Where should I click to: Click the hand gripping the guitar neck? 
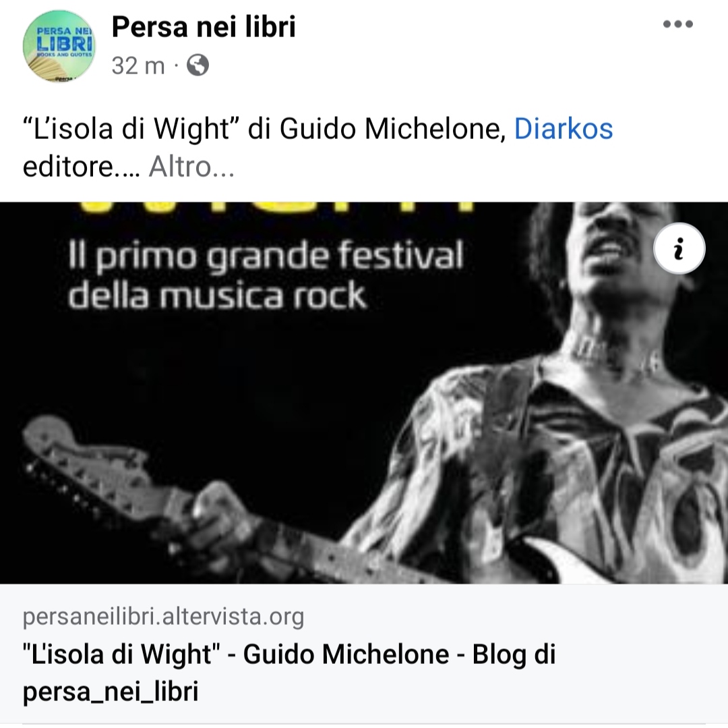tap(223, 515)
